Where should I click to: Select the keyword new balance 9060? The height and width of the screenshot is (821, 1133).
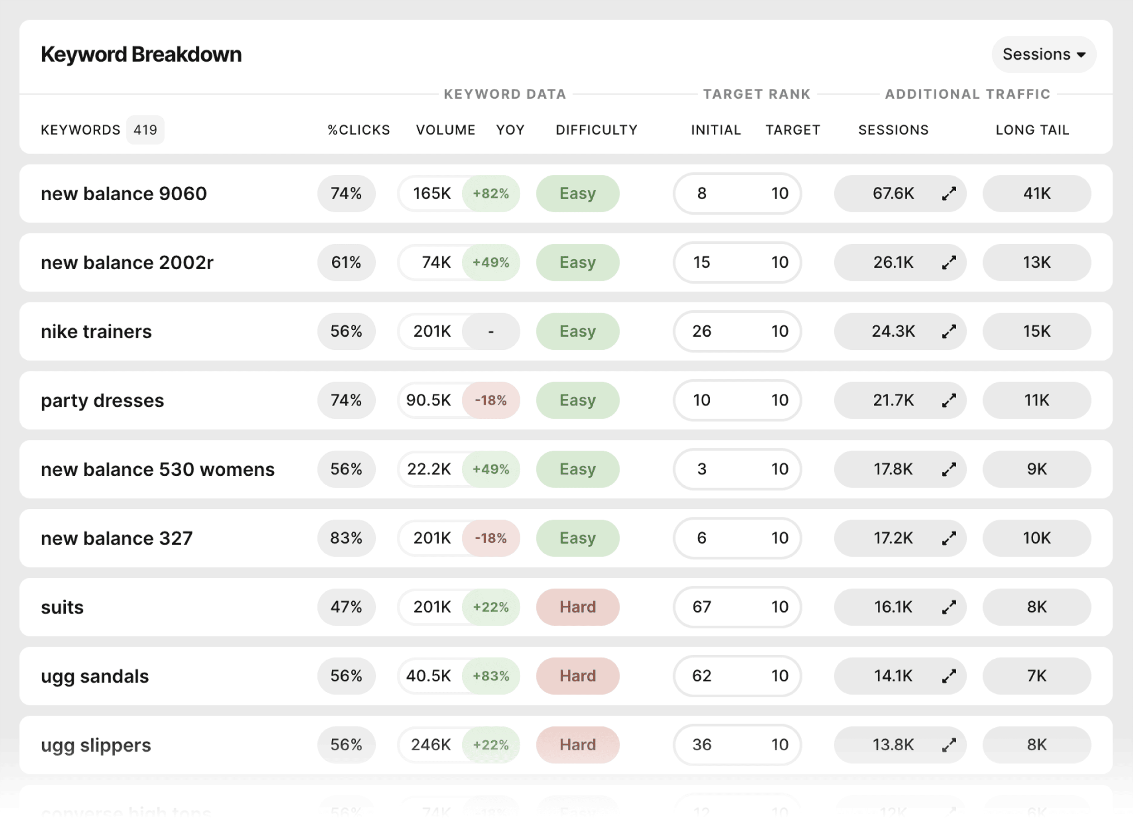(124, 194)
